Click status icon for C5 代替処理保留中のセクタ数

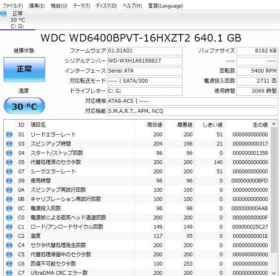coord(9,255)
